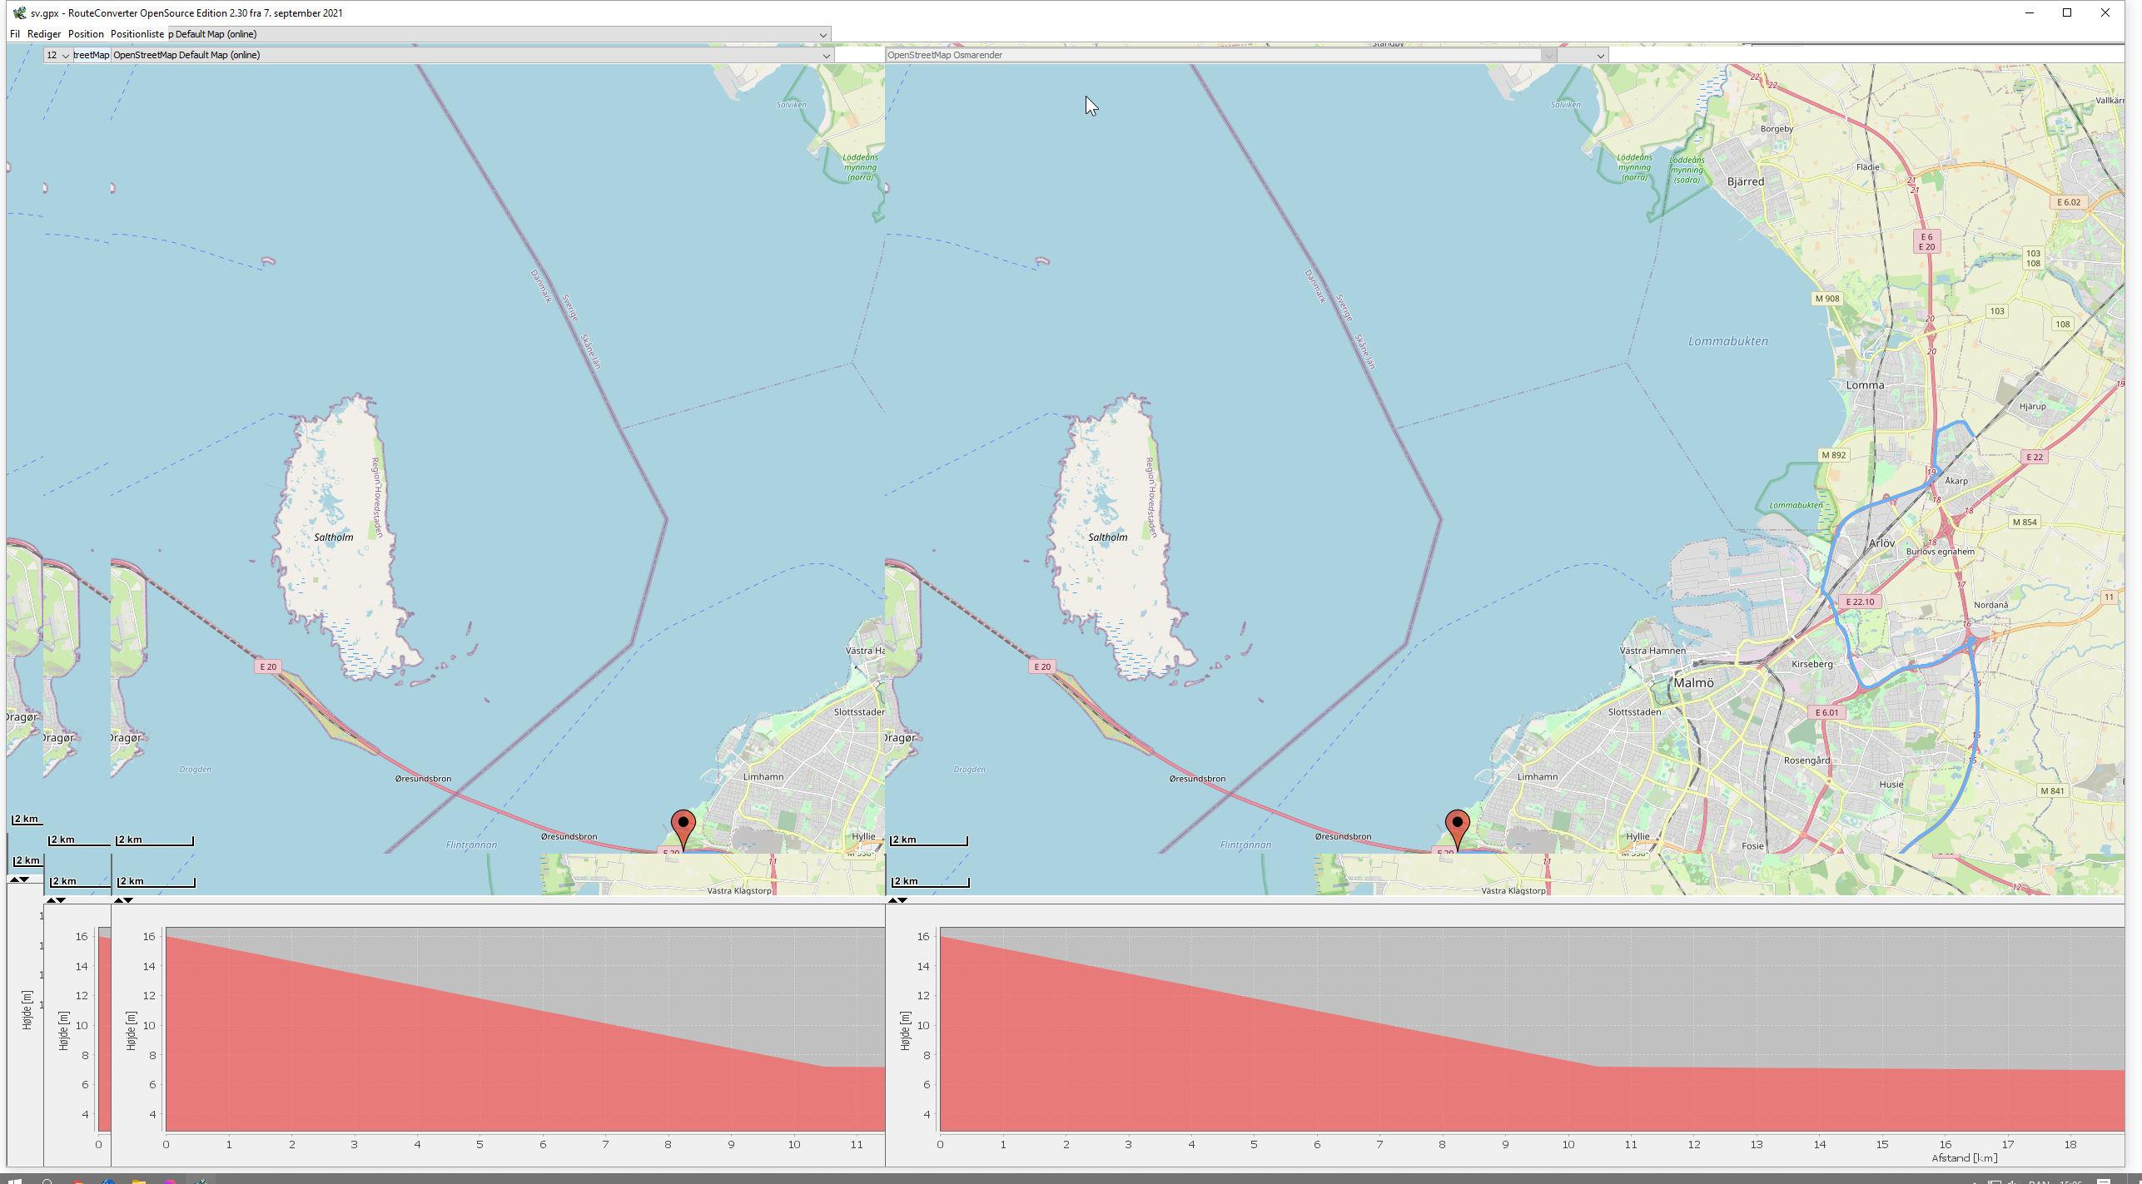The width and height of the screenshot is (2142, 1184).
Task: Click the red position marker on left map
Action: click(x=683, y=825)
